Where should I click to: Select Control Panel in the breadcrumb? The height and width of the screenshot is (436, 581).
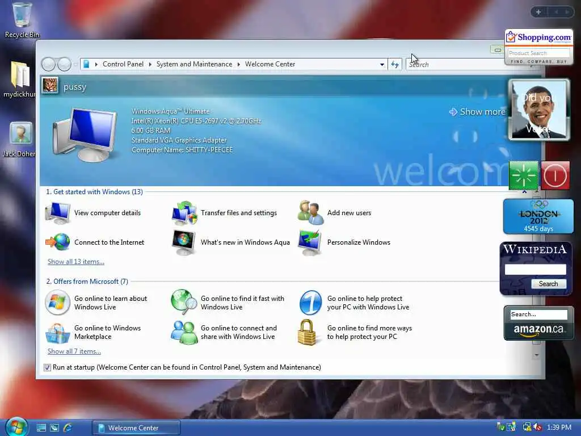pyautogui.click(x=123, y=64)
